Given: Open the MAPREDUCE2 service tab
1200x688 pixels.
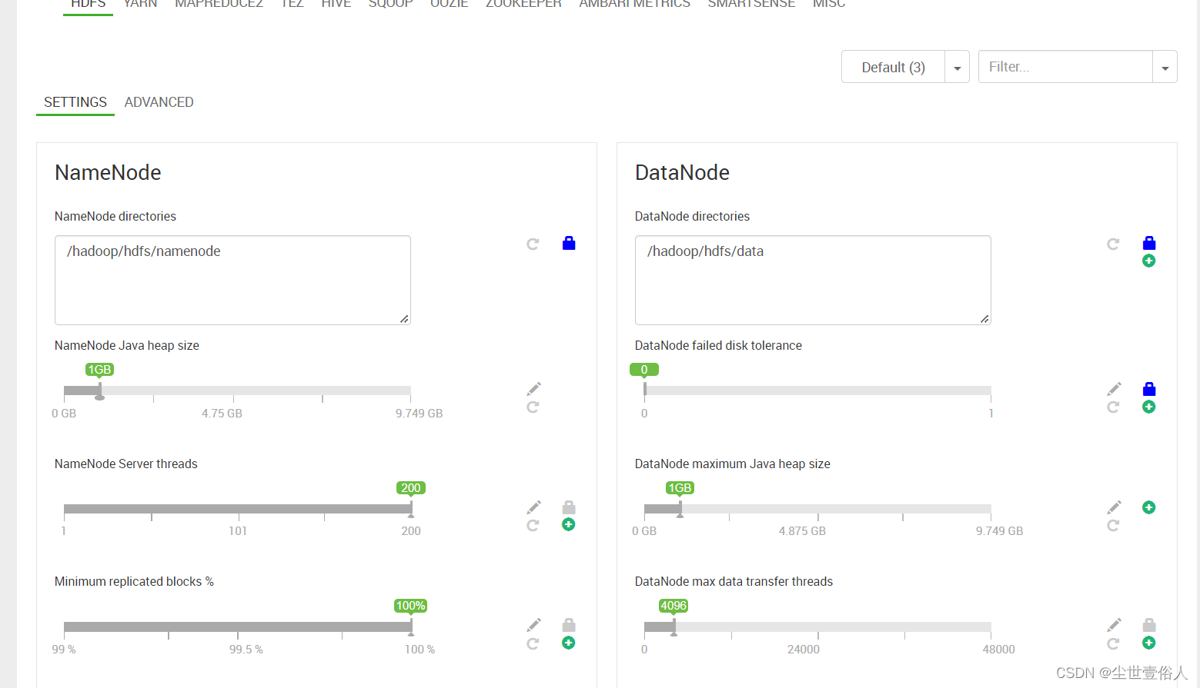Looking at the screenshot, I should coord(219,4).
